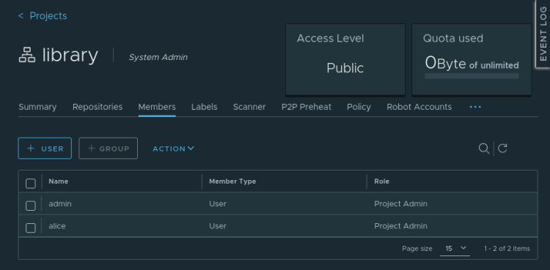Go to the P2P Preheat tab
This screenshot has width=550, height=270.
click(307, 107)
